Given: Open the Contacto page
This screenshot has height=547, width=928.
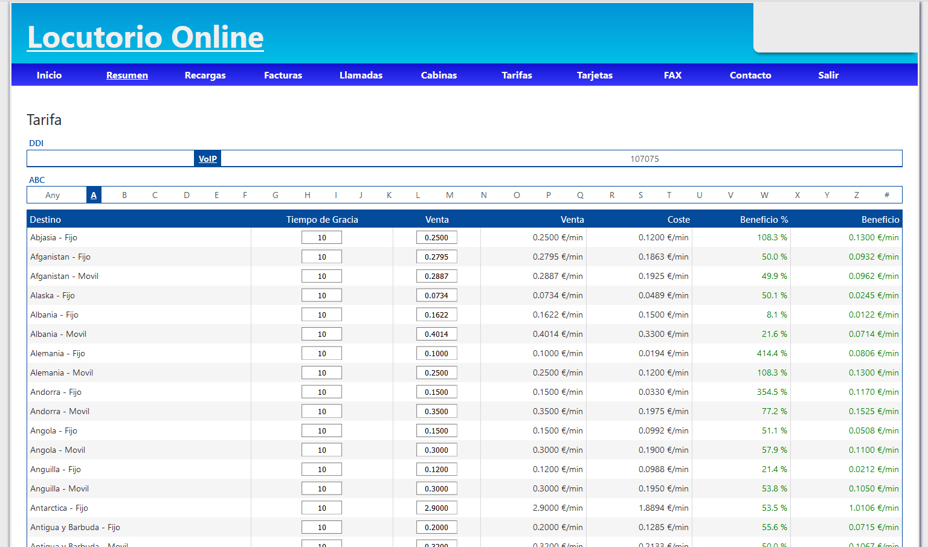Looking at the screenshot, I should (x=750, y=75).
